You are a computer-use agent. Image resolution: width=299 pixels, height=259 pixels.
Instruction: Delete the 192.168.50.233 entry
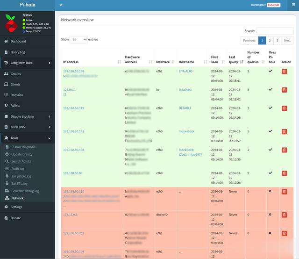[284, 233]
